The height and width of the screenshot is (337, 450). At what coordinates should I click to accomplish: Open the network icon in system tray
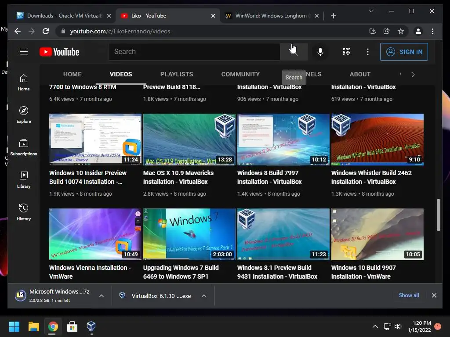coord(388,326)
